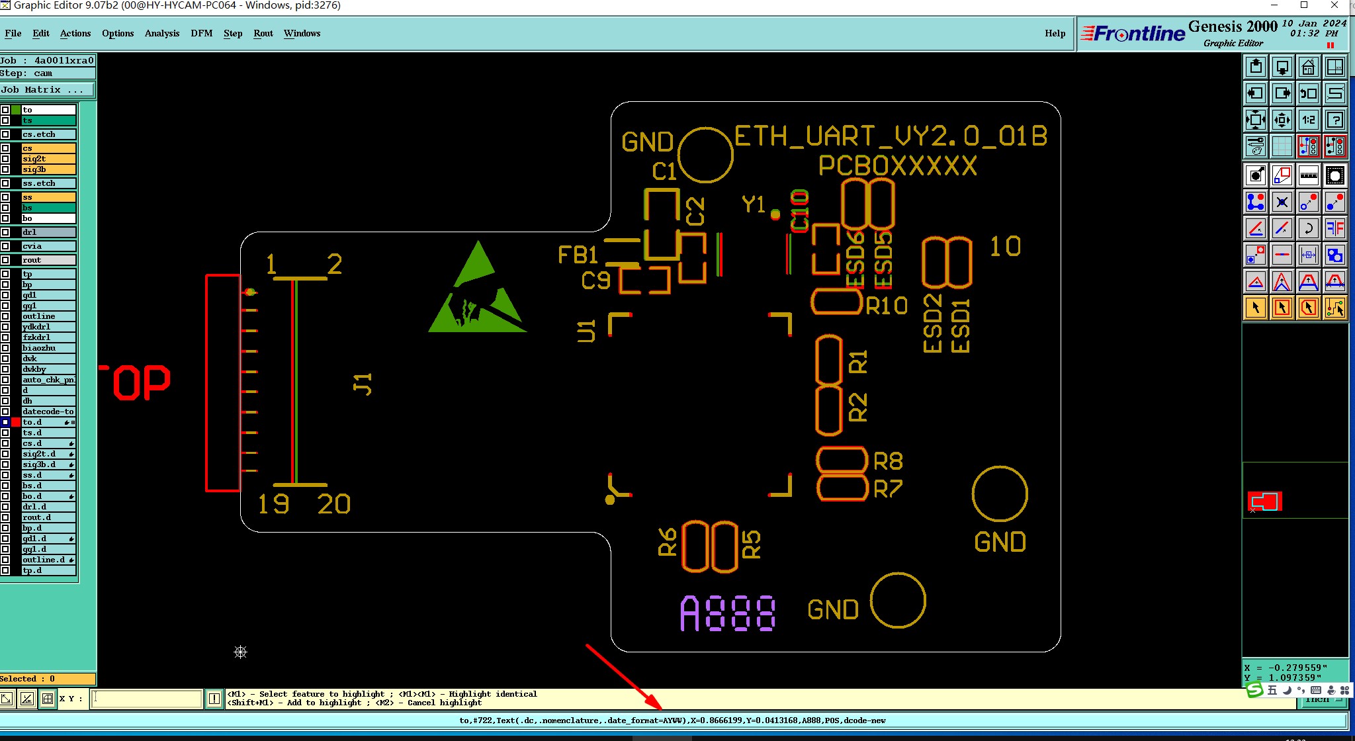Click the X Y coordinate input field

[x=146, y=699]
